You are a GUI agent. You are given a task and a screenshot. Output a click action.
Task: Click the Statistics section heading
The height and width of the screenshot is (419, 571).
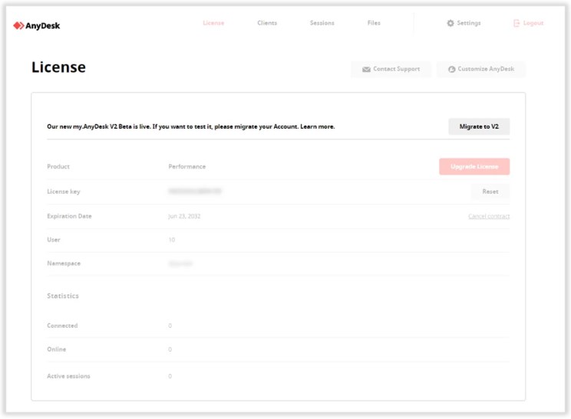(x=63, y=296)
